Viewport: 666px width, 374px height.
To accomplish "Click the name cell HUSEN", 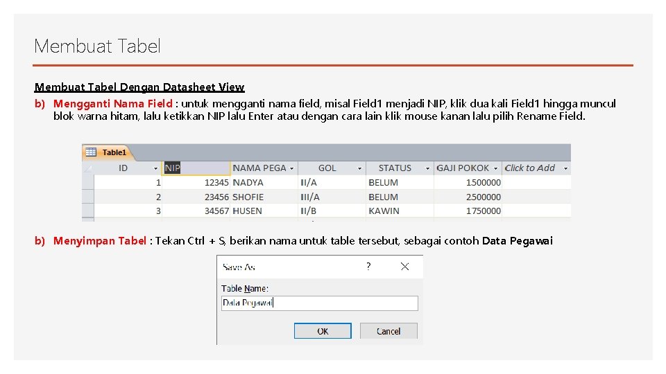I will click(x=264, y=211).
